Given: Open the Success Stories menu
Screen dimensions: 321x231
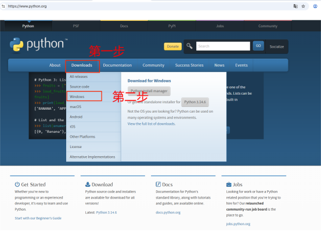Looking at the screenshot, I should [x=189, y=65].
